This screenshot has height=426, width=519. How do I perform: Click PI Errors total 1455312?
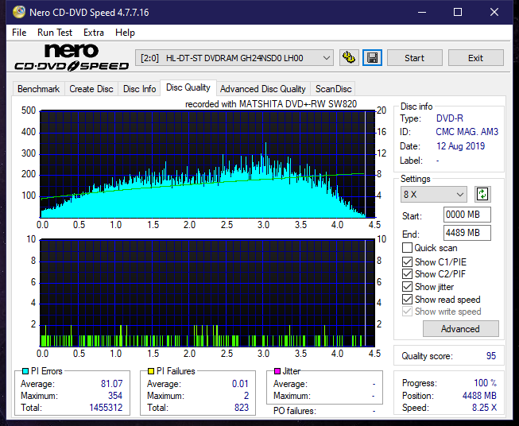coord(106,408)
